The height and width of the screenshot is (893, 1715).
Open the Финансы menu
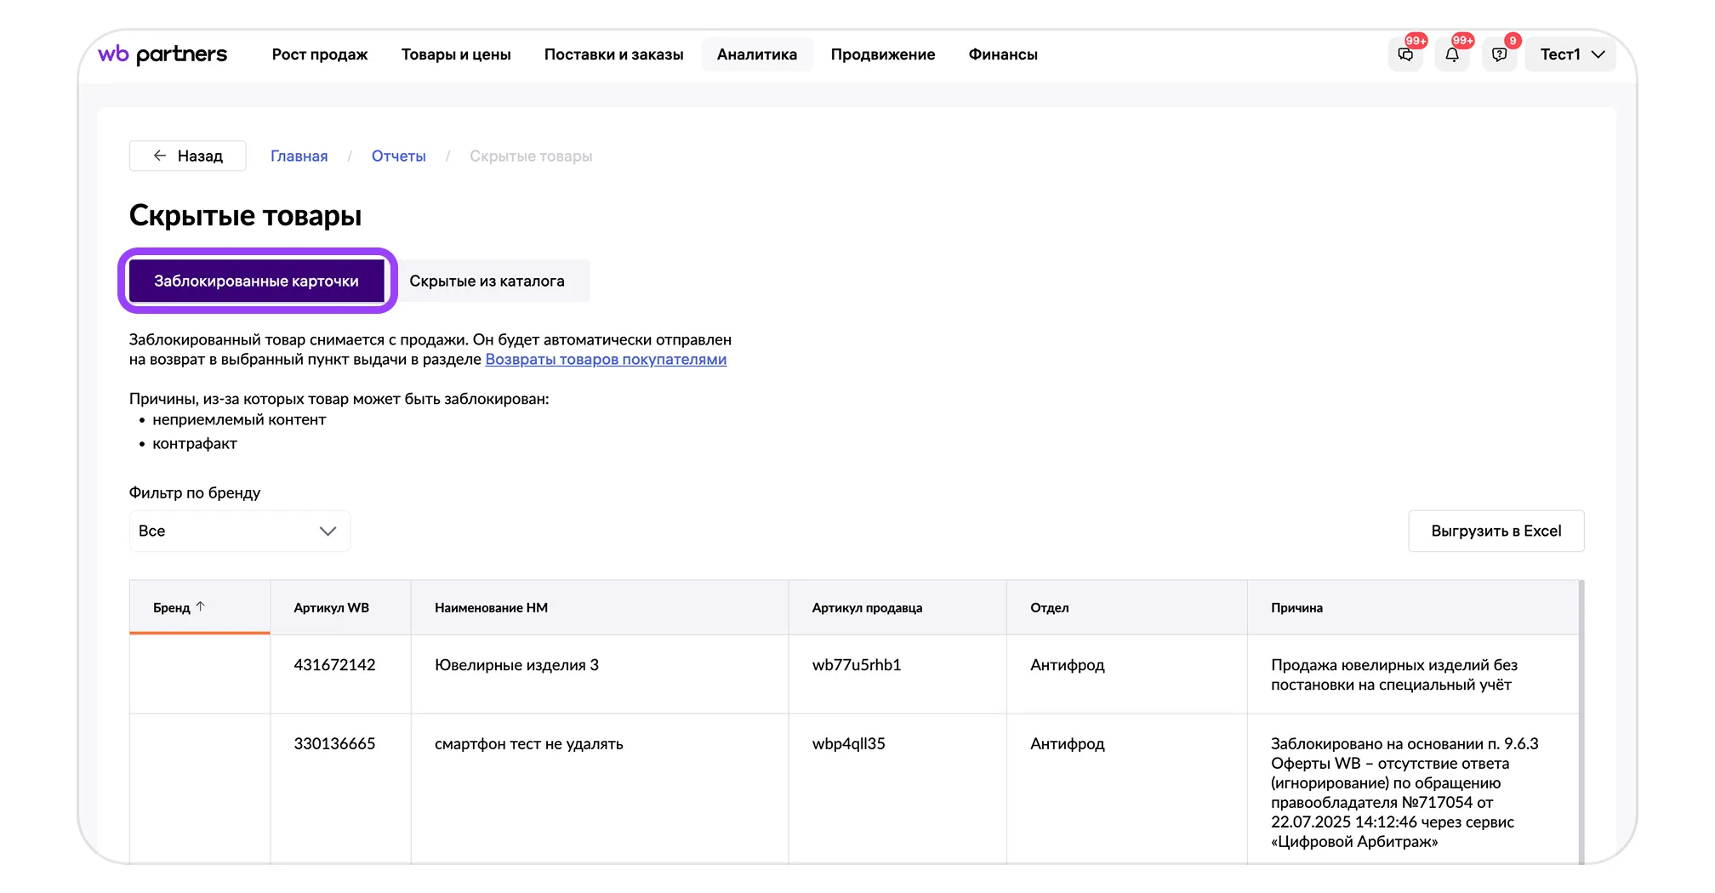(1003, 54)
